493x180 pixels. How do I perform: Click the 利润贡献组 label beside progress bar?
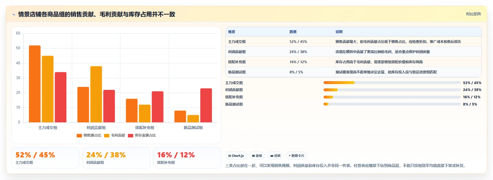(x=234, y=90)
